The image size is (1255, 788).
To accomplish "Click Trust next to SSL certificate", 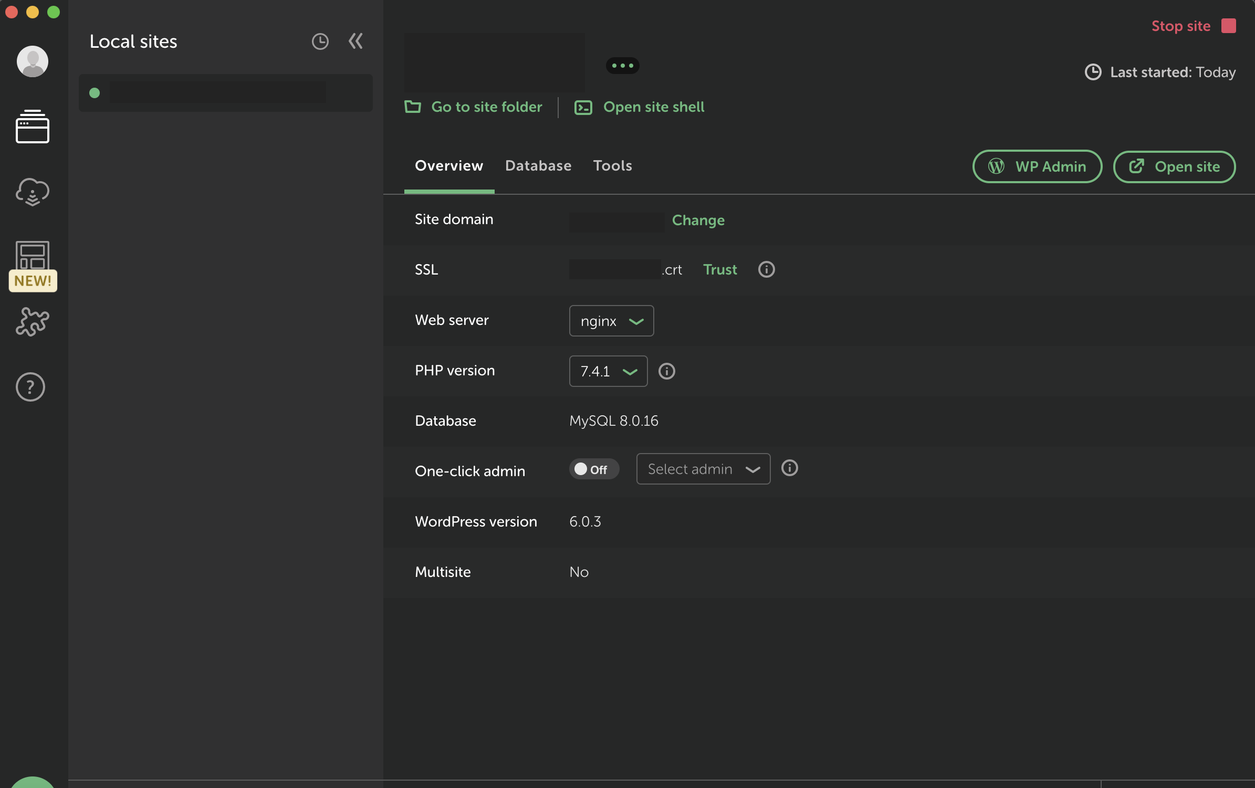I will tap(720, 269).
